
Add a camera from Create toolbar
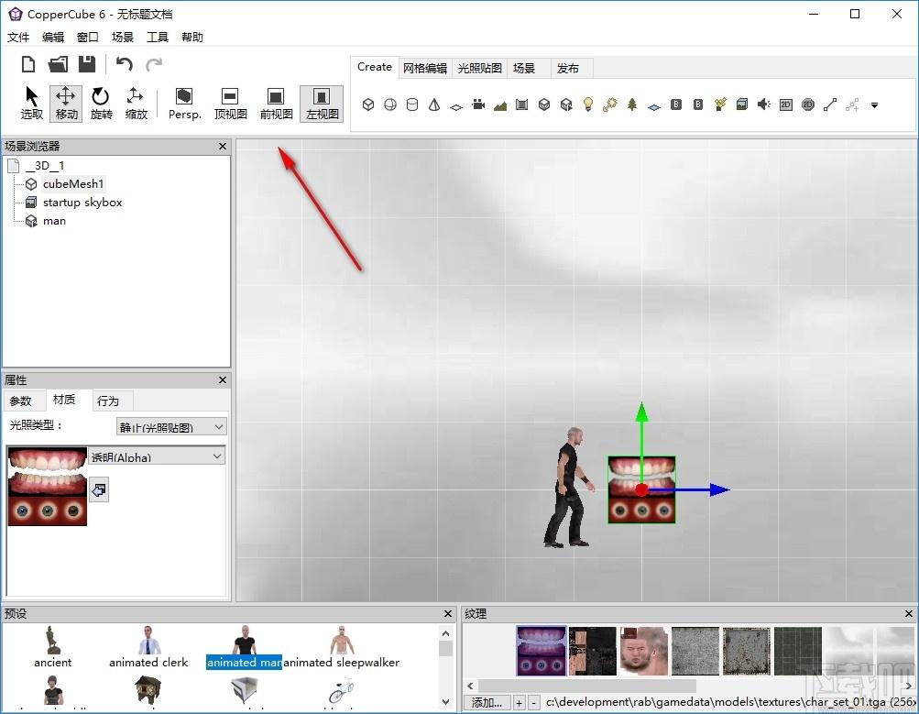[x=478, y=104]
